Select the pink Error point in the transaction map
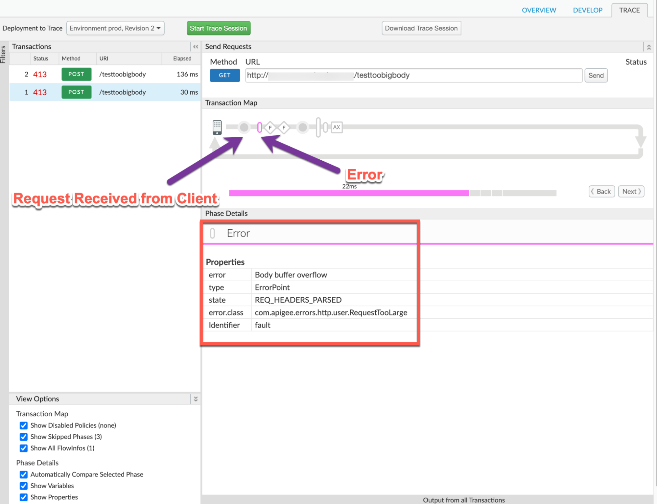The width and height of the screenshot is (657, 504). (x=259, y=127)
